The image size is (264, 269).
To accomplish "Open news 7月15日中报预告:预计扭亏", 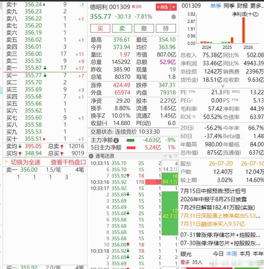I will pos(213,191).
